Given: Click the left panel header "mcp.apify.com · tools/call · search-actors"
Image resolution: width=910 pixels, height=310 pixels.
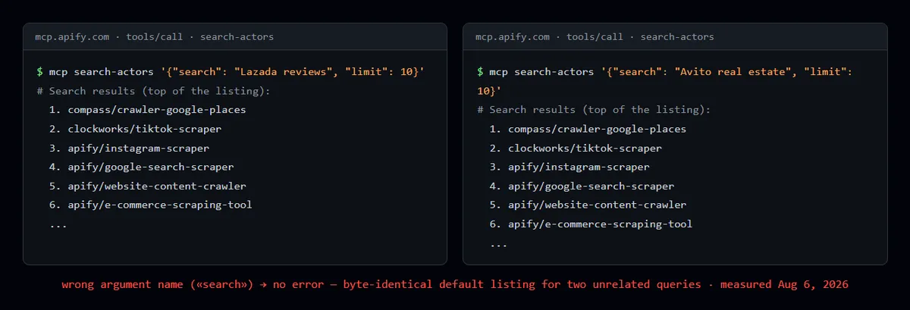Looking at the screenshot, I should tap(155, 36).
